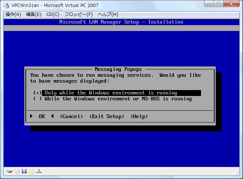Viewport: 243px width, 179px height.
Task: Click the Help button in dialog
Action: [x=139, y=116]
